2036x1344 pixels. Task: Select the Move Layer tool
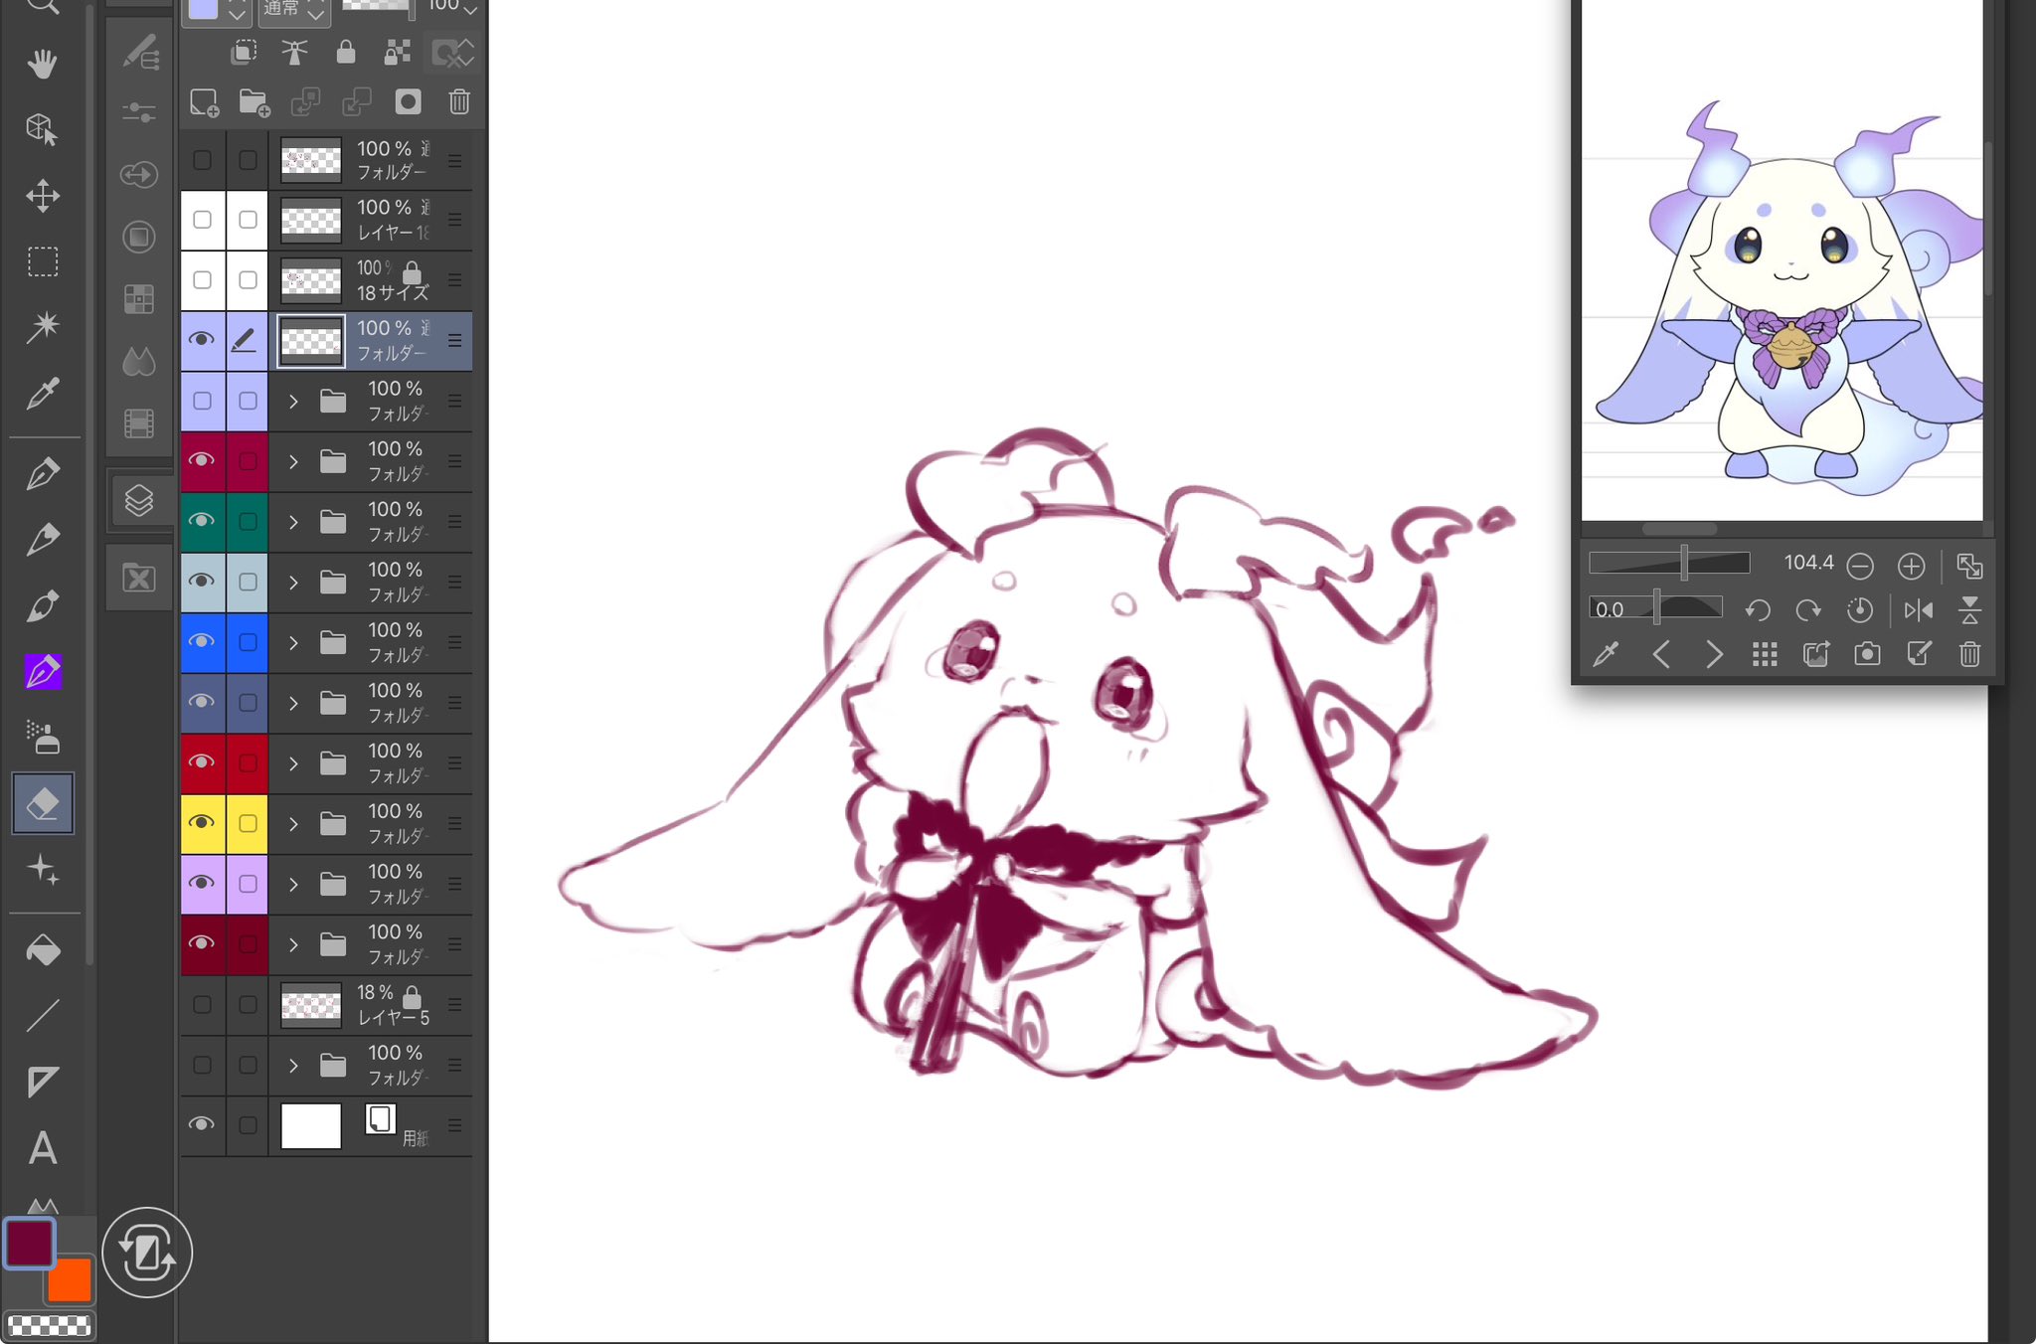(42, 196)
